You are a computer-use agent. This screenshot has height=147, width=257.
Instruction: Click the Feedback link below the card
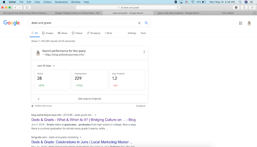tap(141, 106)
